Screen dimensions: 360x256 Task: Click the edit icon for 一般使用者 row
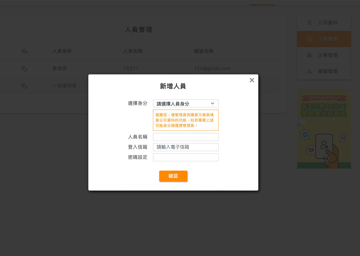coord(24,86)
